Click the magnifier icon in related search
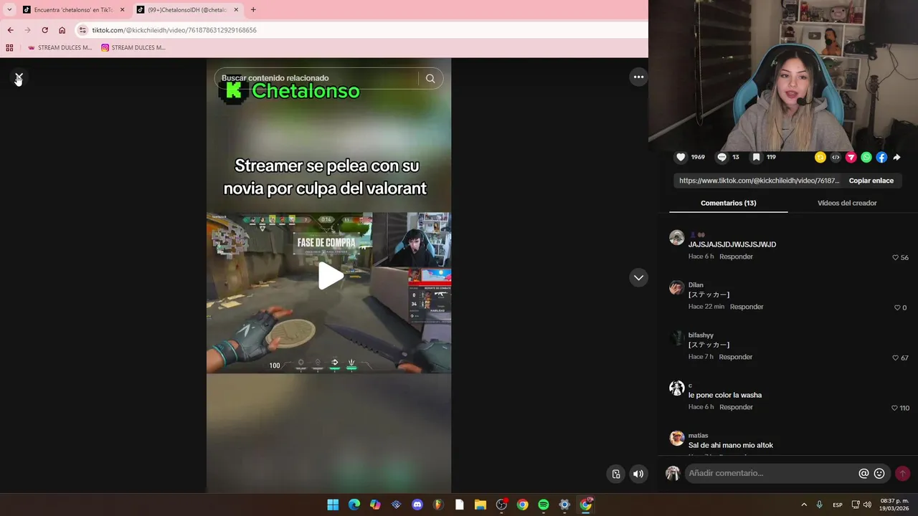 click(430, 79)
